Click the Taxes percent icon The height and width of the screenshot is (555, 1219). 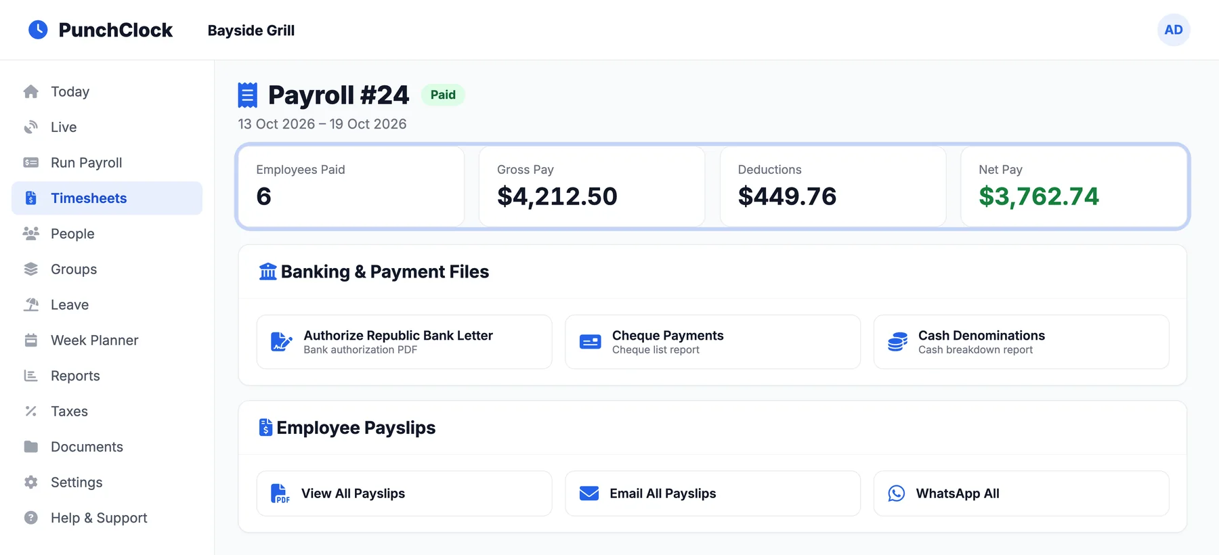31,412
